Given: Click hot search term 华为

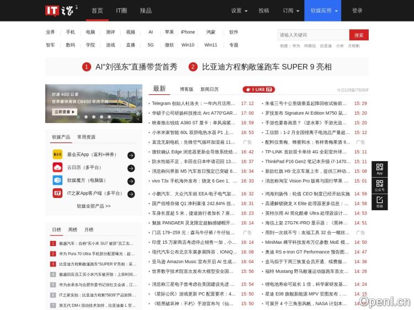Looking at the screenshot, I should 296,46.
